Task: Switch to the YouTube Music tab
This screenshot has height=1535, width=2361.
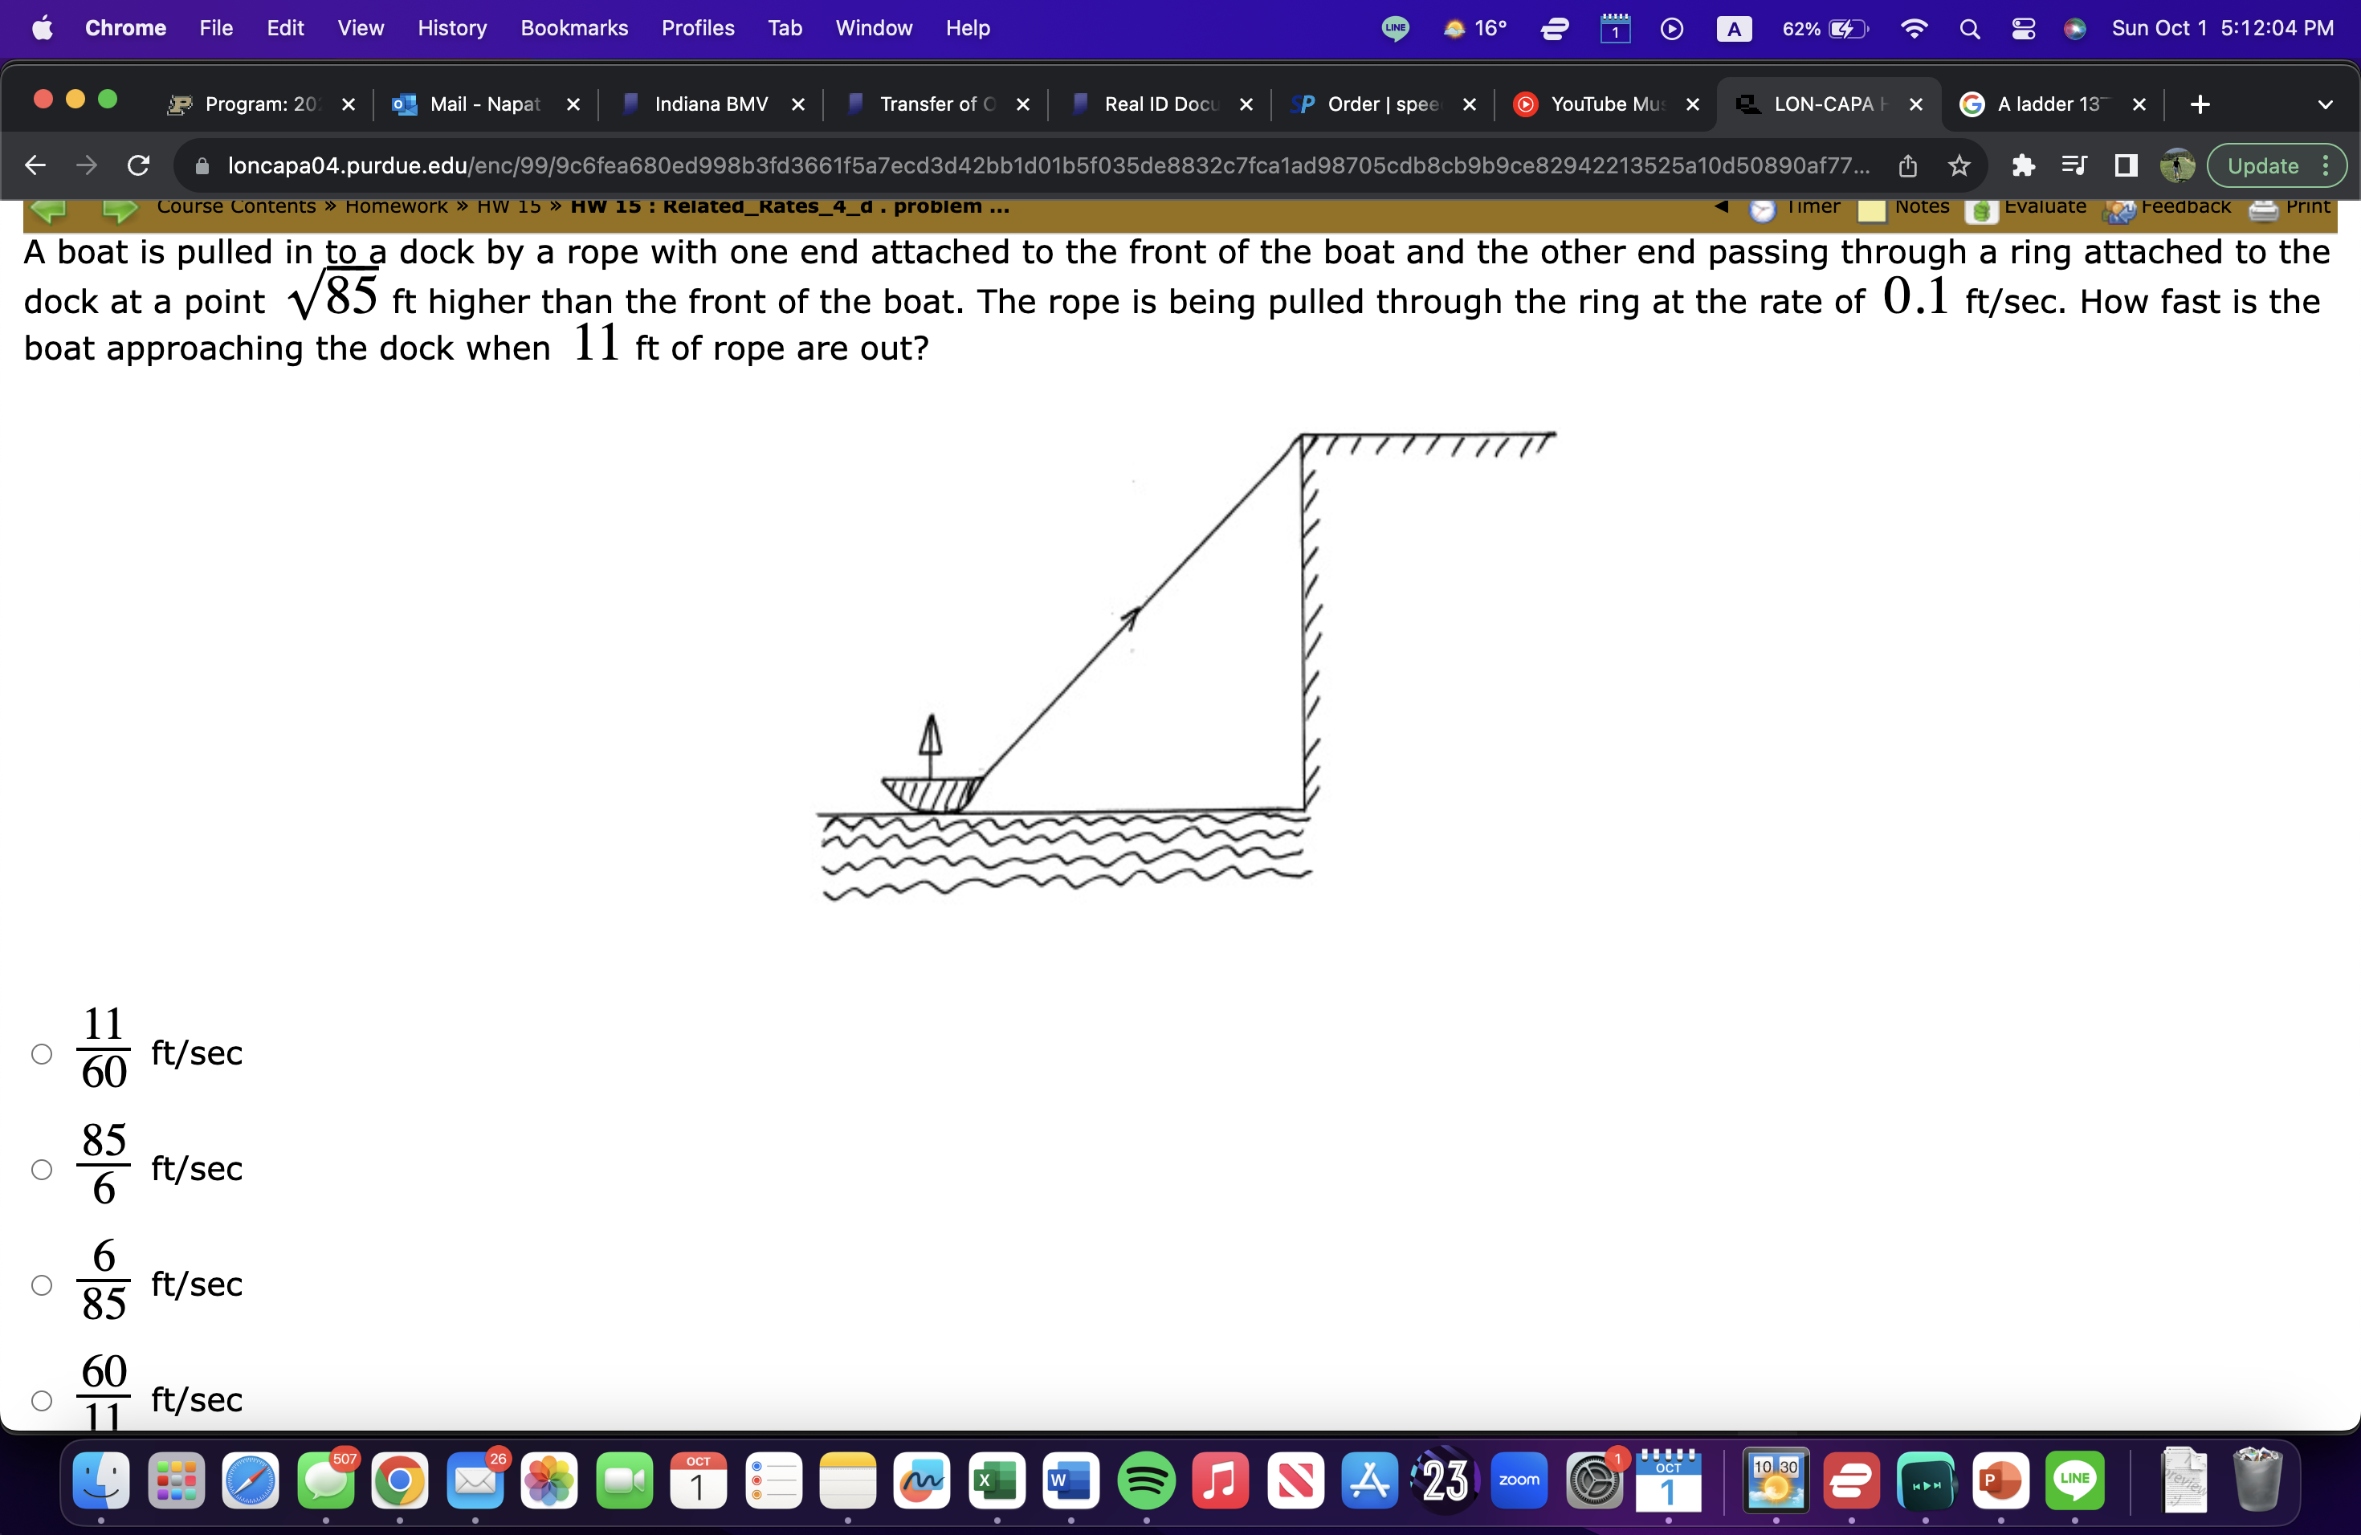Action: (1605, 104)
